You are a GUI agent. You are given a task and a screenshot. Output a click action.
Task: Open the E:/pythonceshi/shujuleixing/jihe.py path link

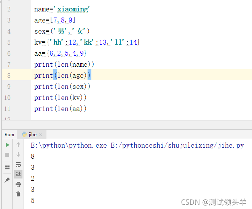[177, 145]
